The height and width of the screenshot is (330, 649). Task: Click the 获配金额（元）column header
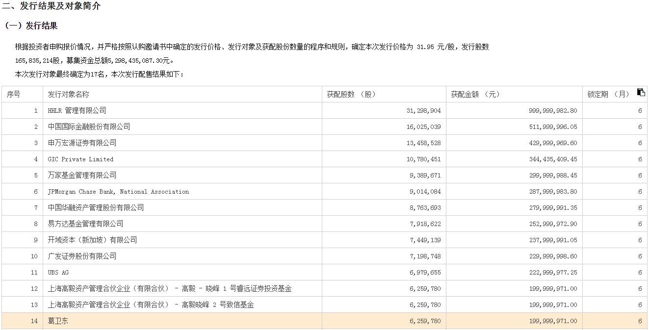tap(514, 95)
